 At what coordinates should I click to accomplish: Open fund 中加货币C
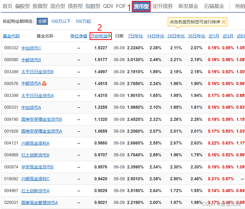tap(31, 48)
